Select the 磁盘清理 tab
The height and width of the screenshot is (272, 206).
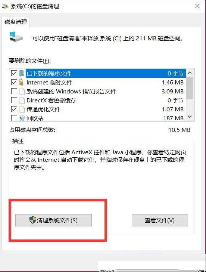pos(16,22)
